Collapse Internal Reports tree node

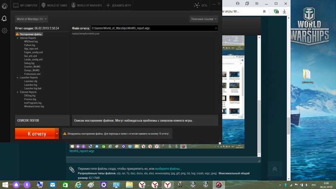tap(18, 38)
